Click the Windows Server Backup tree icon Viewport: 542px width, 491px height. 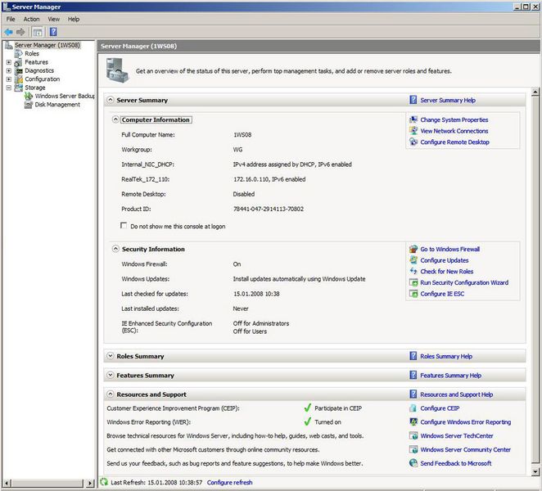click(x=29, y=96)
